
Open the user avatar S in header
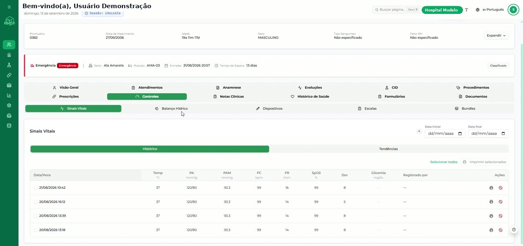click(x=513, y=10)
